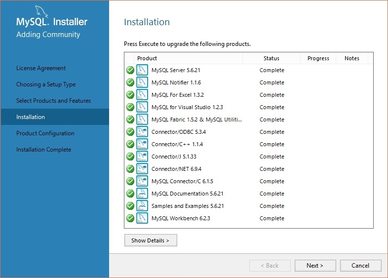Click green checkmark beside MySQL Documentation 5.6.21

click(x=130, y=194)
